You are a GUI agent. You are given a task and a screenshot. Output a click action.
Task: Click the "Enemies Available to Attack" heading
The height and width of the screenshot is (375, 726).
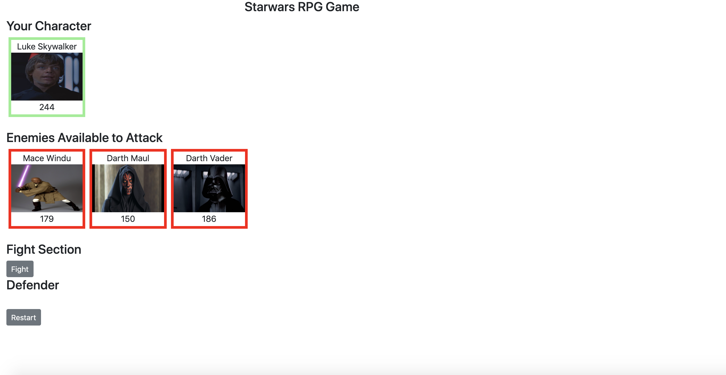84,138
